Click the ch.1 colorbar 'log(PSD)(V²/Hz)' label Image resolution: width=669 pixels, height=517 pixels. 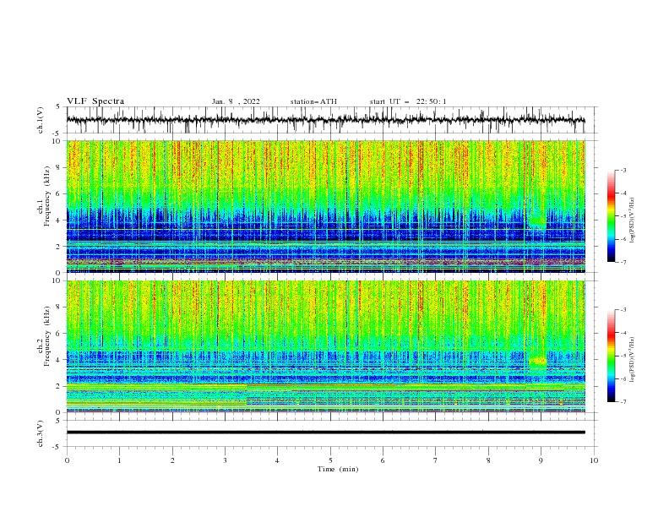tap(632, 220)
